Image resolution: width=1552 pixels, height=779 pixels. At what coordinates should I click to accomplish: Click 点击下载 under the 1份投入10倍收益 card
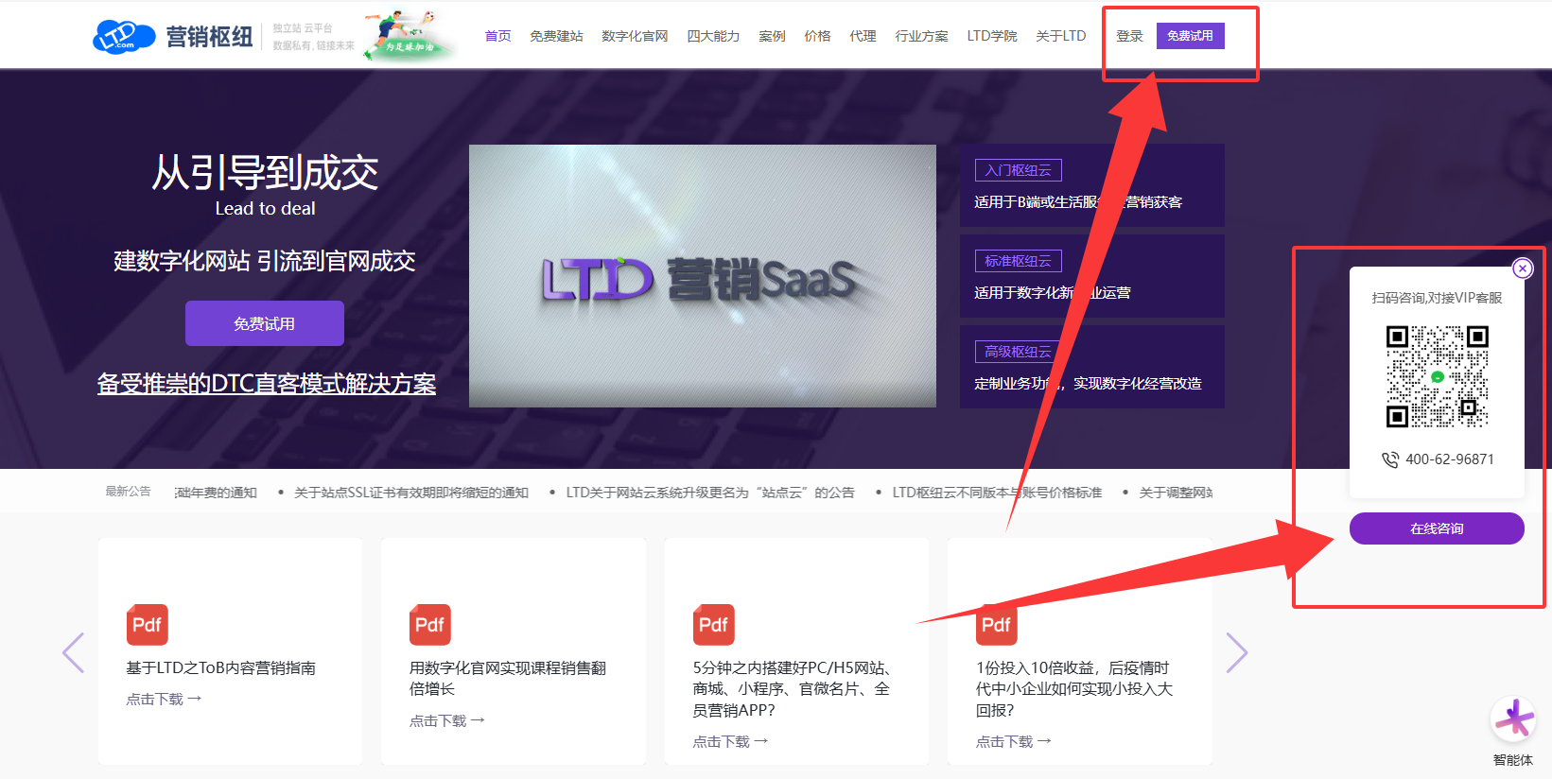[1014, 742]
